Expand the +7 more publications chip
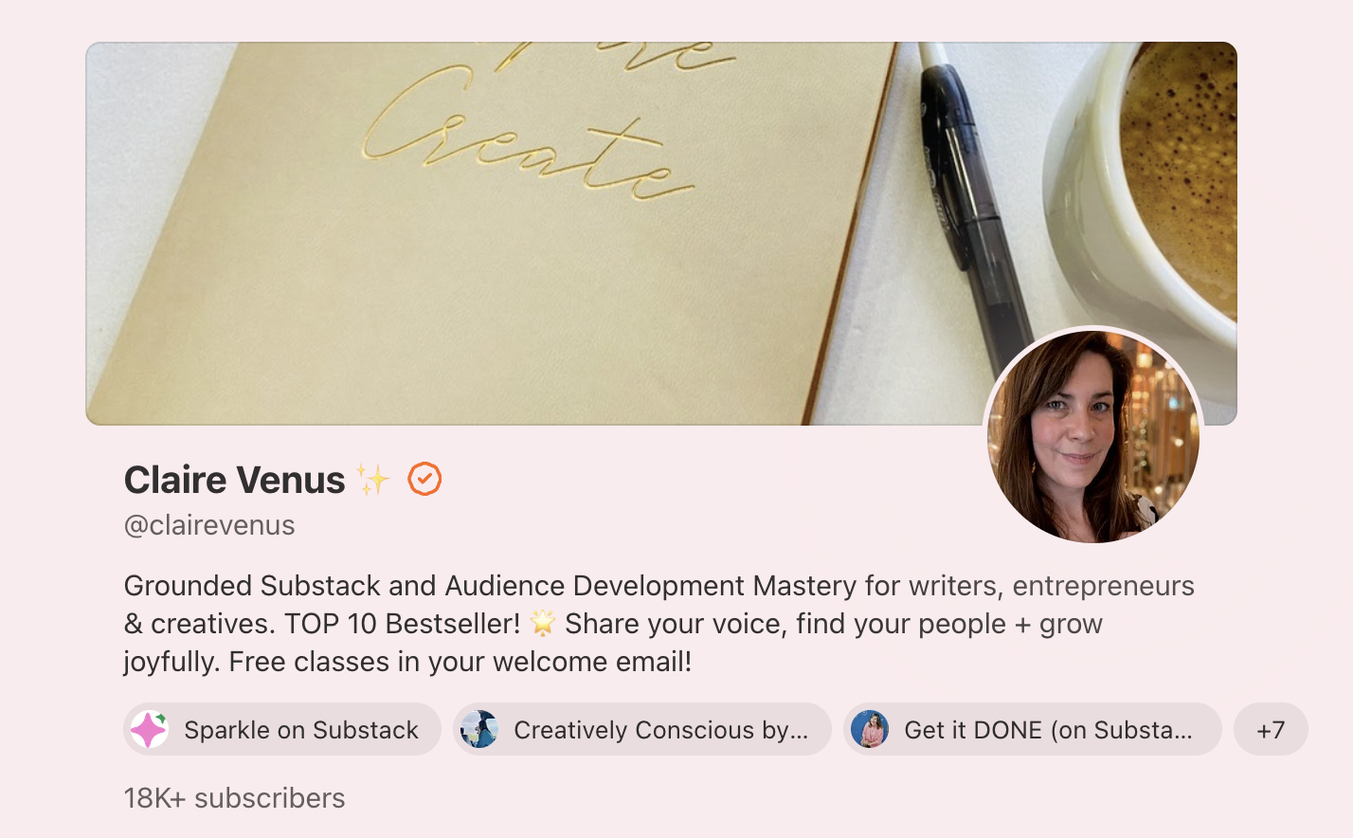Screen dimensions: 1353x838 (x=1271, y=729)
